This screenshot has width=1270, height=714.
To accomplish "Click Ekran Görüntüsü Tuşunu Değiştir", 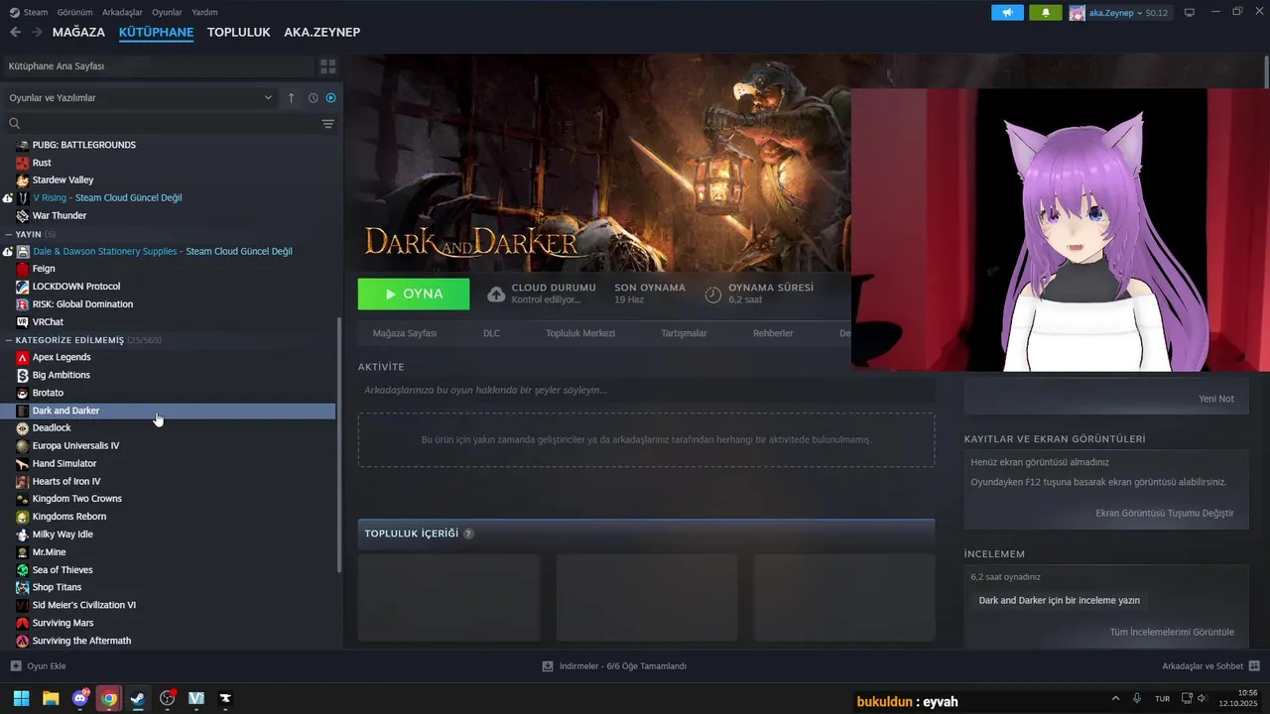I will pyautogui.click(x=1165, y=513).
